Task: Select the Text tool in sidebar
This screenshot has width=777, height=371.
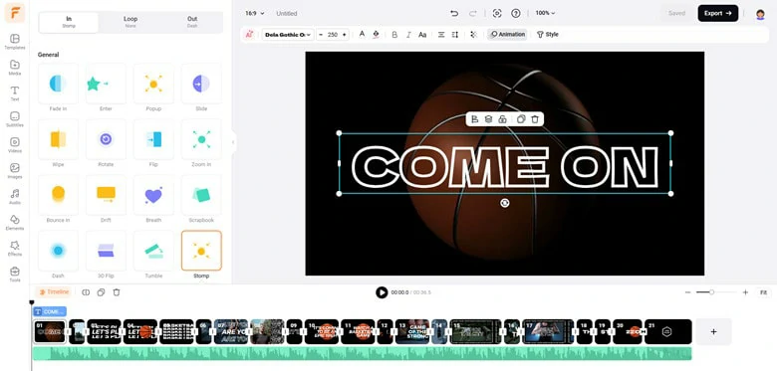Action: point(14,93)
